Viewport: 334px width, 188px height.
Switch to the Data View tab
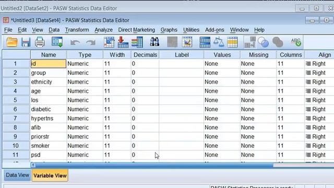tap(17, 175)
